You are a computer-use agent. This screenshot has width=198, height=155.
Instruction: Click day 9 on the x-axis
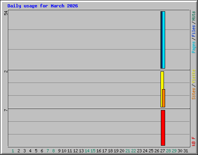click(x=59, y=151)
